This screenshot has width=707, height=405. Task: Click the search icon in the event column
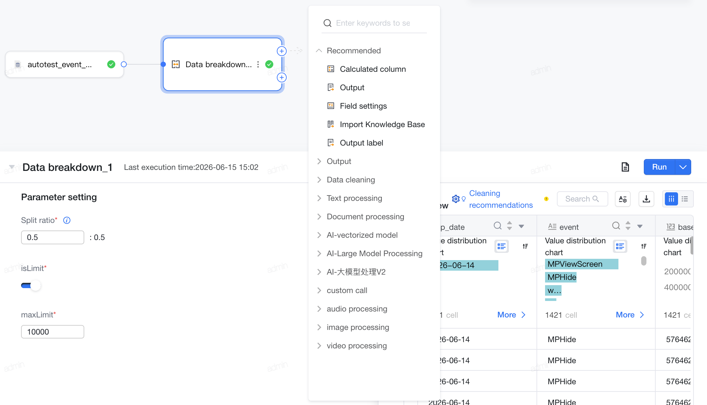pyautogui.click(x=616, y=226)
